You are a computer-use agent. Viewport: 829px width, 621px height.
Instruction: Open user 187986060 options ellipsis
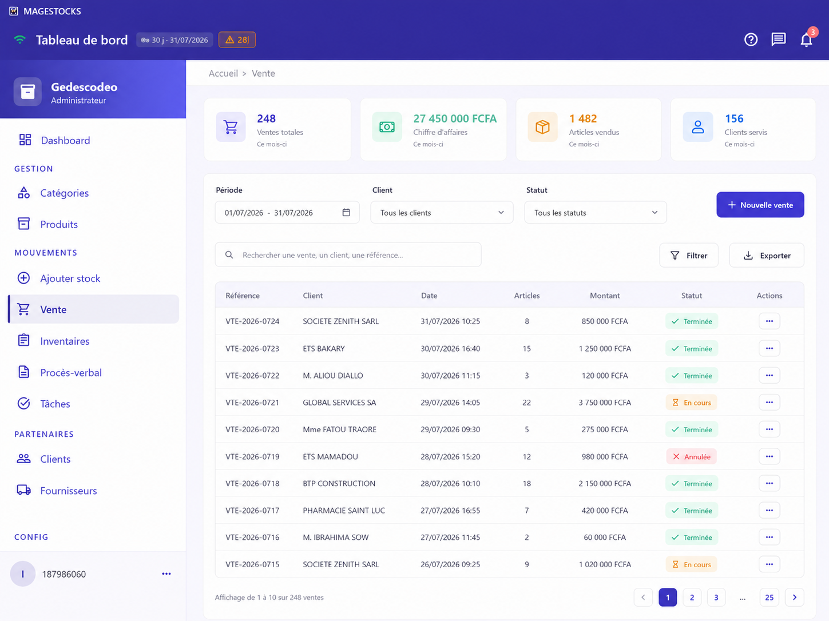166,574
